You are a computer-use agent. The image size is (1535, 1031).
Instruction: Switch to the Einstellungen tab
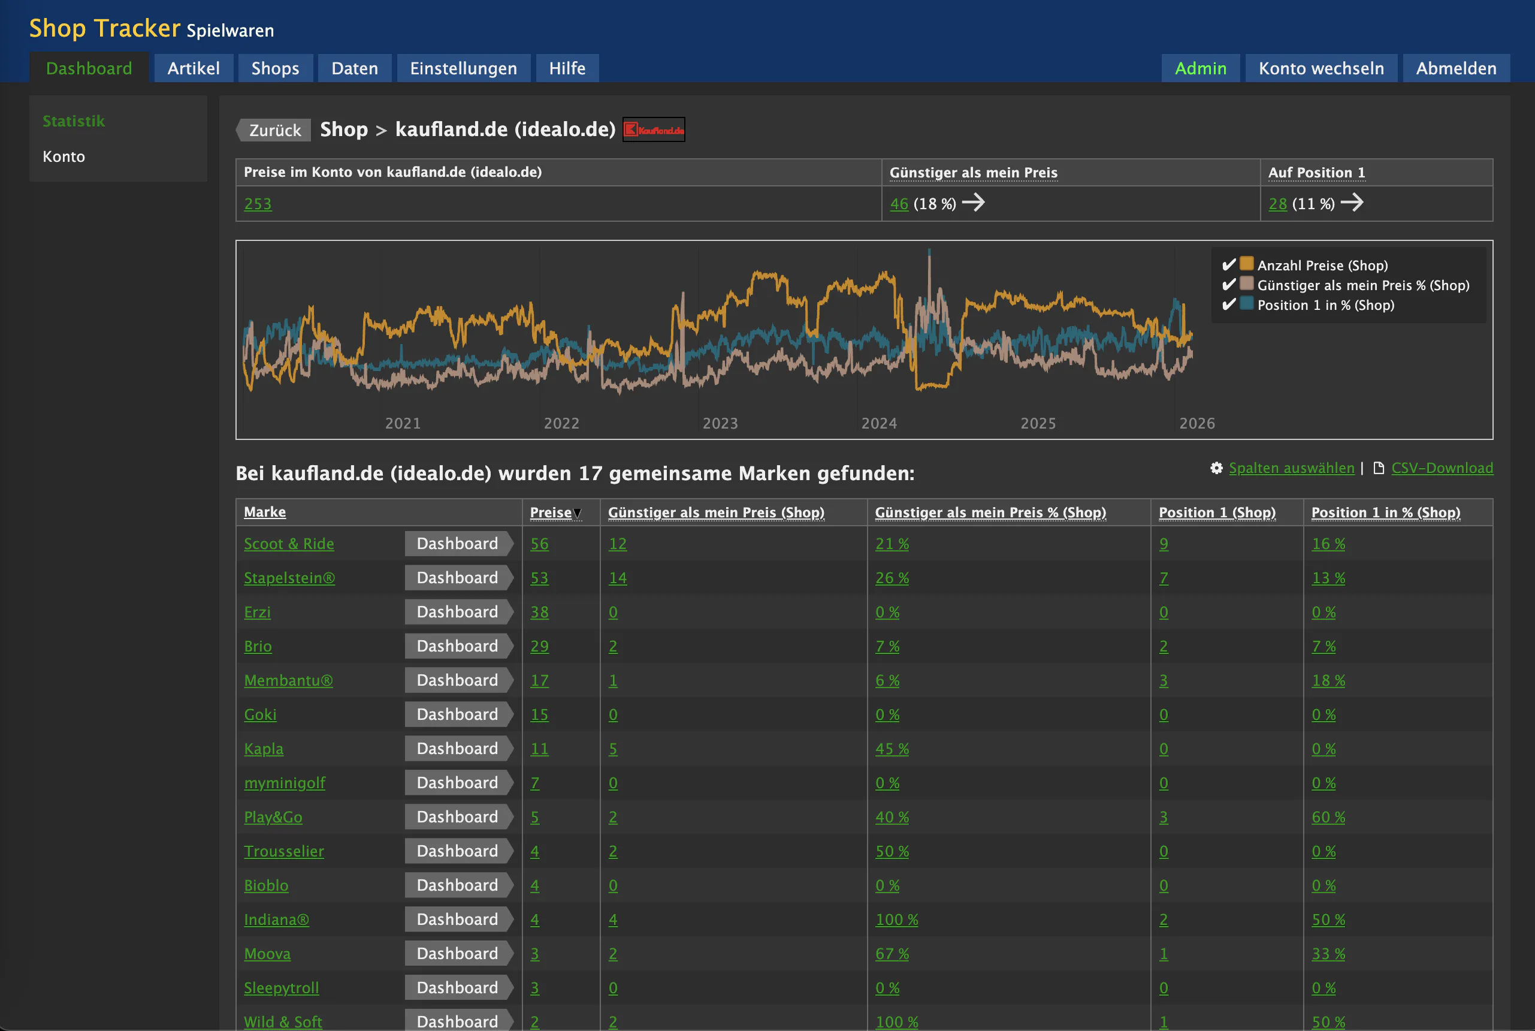pos(463,68)
